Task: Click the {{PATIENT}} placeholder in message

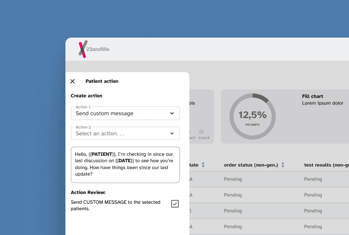Action: tap(102, 154)
